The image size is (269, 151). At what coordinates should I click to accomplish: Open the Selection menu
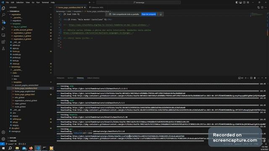[x=20, y=3]
